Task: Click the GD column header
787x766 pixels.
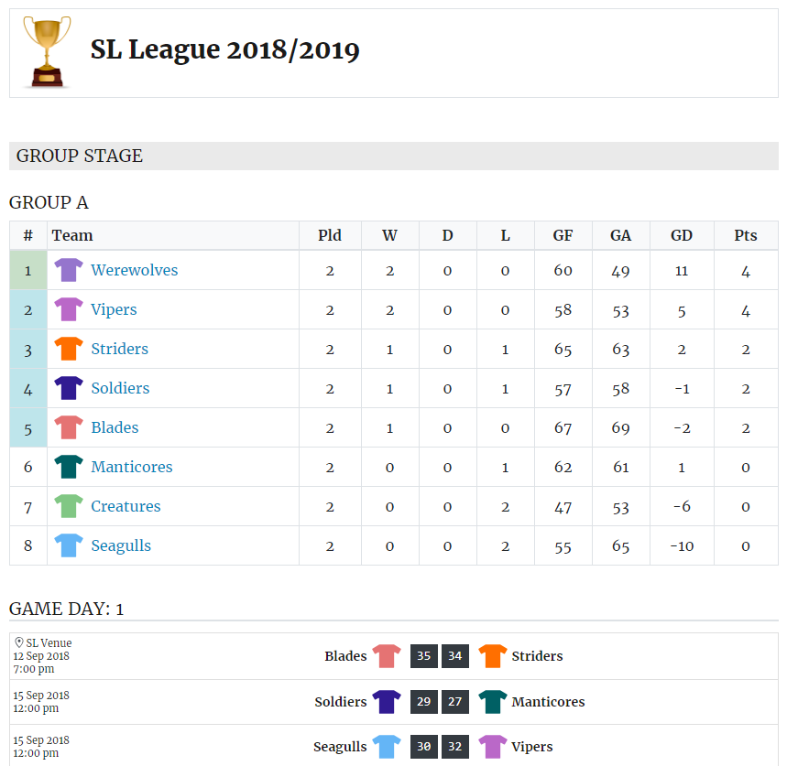Action: tap(681, 235)
